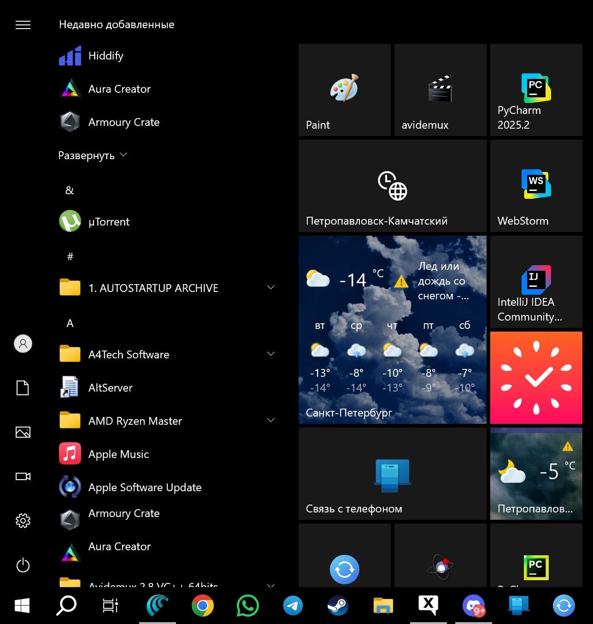Click the Power button in Start rail

click(23, 565)
